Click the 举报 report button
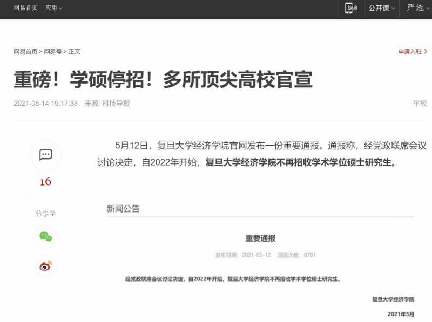The height and width of the screenshot is (322, 432). (420, 104)
